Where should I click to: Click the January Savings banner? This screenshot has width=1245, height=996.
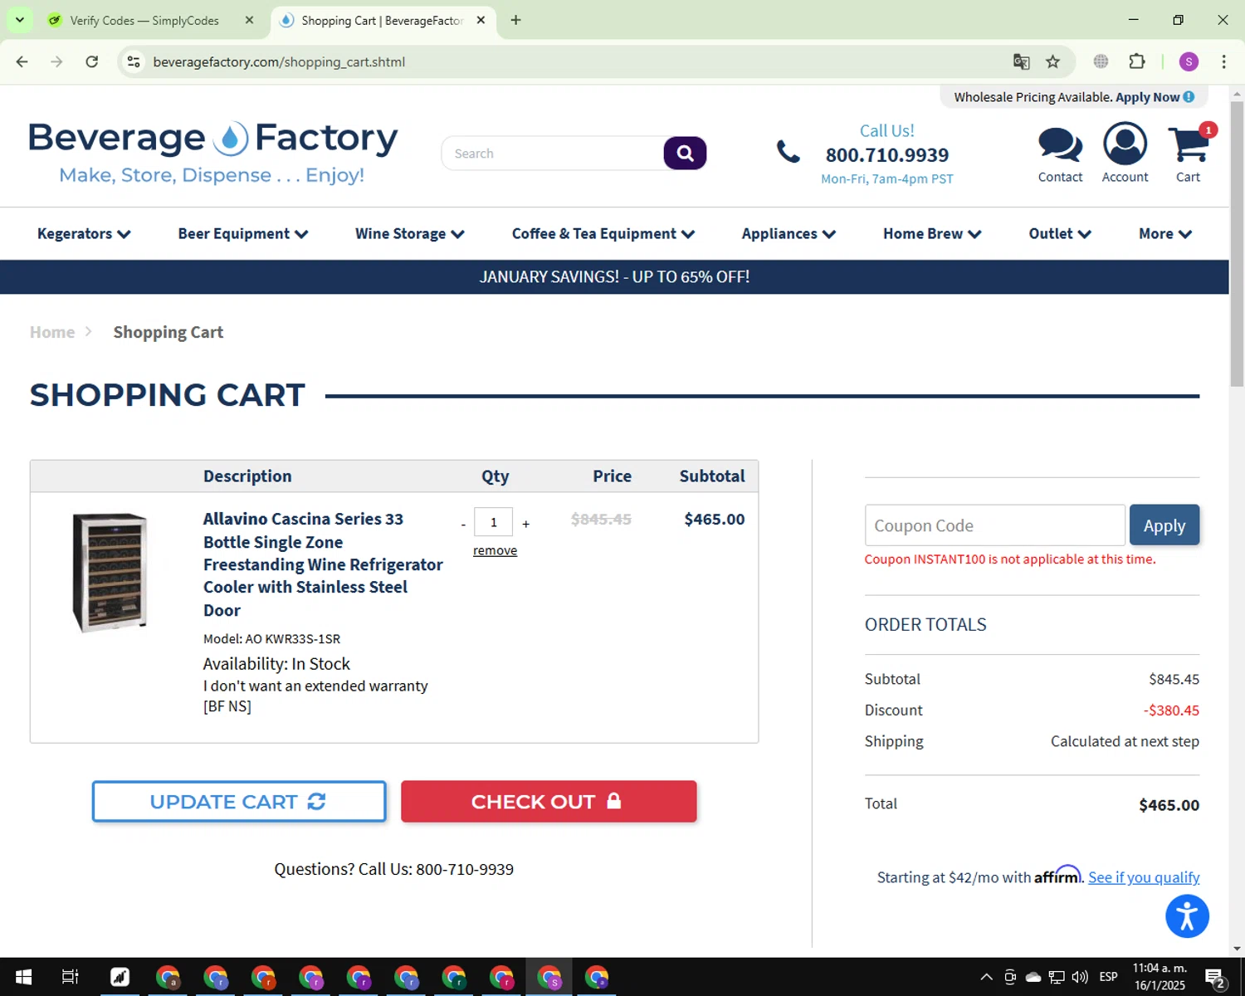pos(614,276)
